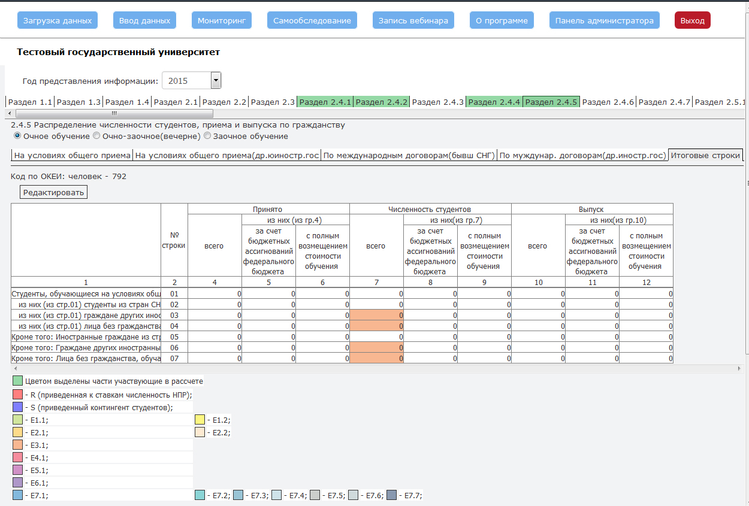Click the "Выпуск" column group header
The height and width of the screenshot is (506, 749).
(x=592, y=210)
